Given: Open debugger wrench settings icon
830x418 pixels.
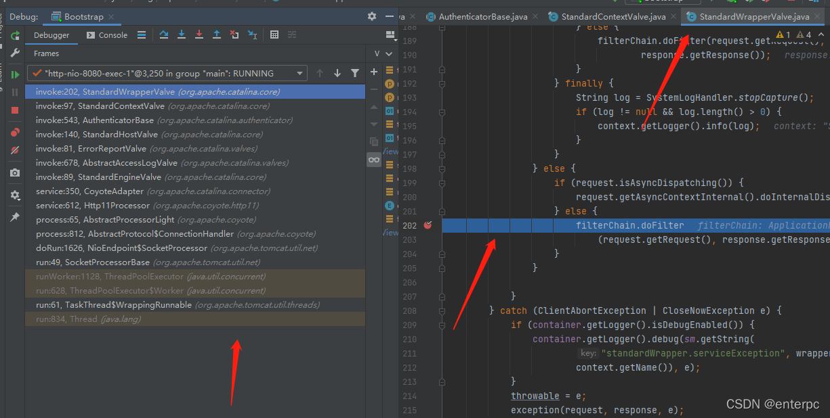Looking at the screenshot, I should click(14, 53).
